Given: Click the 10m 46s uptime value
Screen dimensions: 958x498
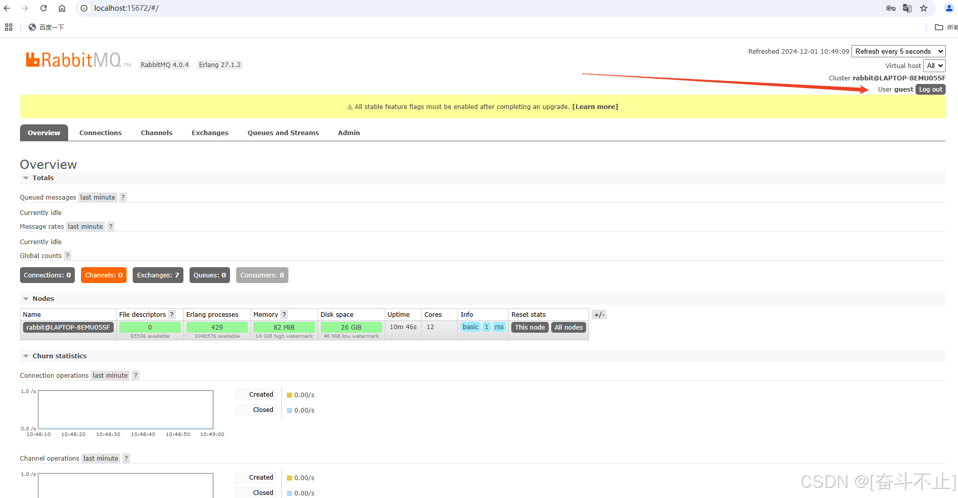Looking at the screenshot, I should pos(403,327).
